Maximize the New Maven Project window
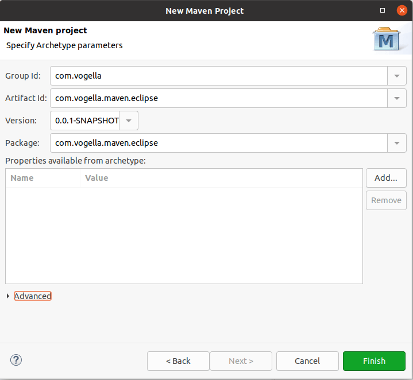The image size is (413, 380). (x=383, y=10)
